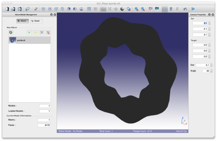The width and height of the screenshot is (217, 141).
Task: Click the crossed arrows view center icon
Action: coord(110,9)
